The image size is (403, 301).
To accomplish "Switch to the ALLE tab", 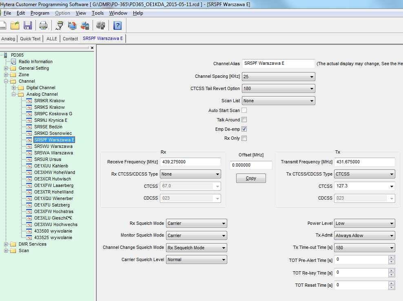I will [52, 39].
